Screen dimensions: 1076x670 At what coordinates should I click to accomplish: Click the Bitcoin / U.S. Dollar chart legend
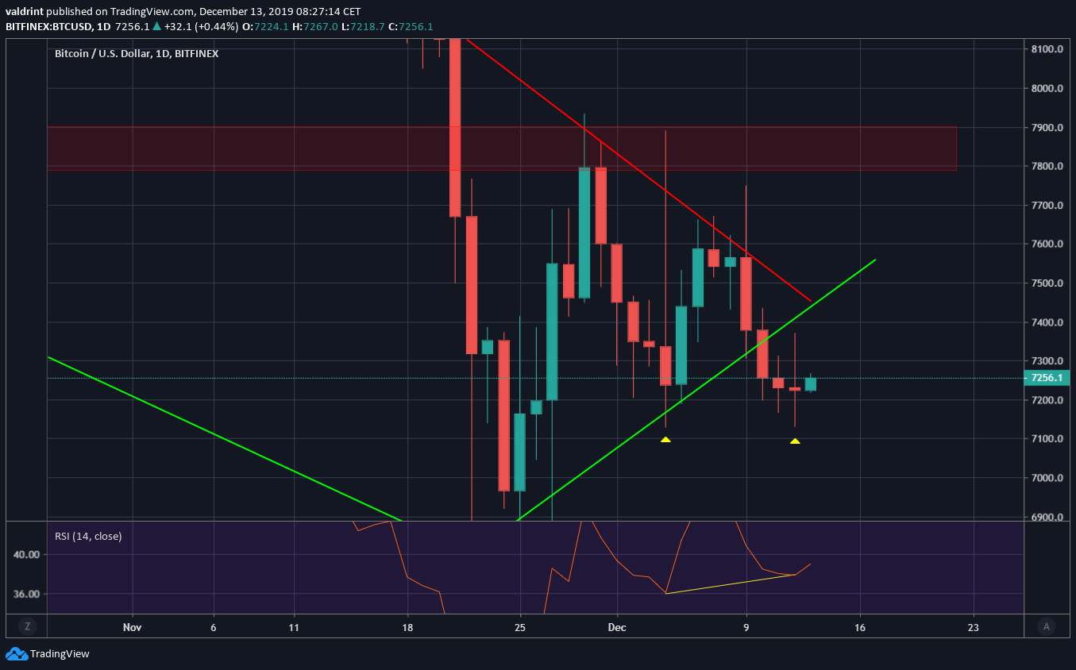coord(135,53)
